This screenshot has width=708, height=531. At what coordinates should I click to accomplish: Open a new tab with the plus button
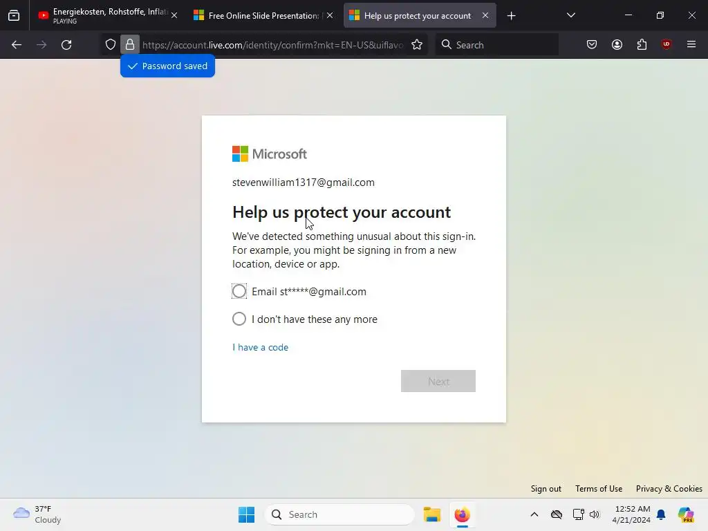(x=511, y=16)
